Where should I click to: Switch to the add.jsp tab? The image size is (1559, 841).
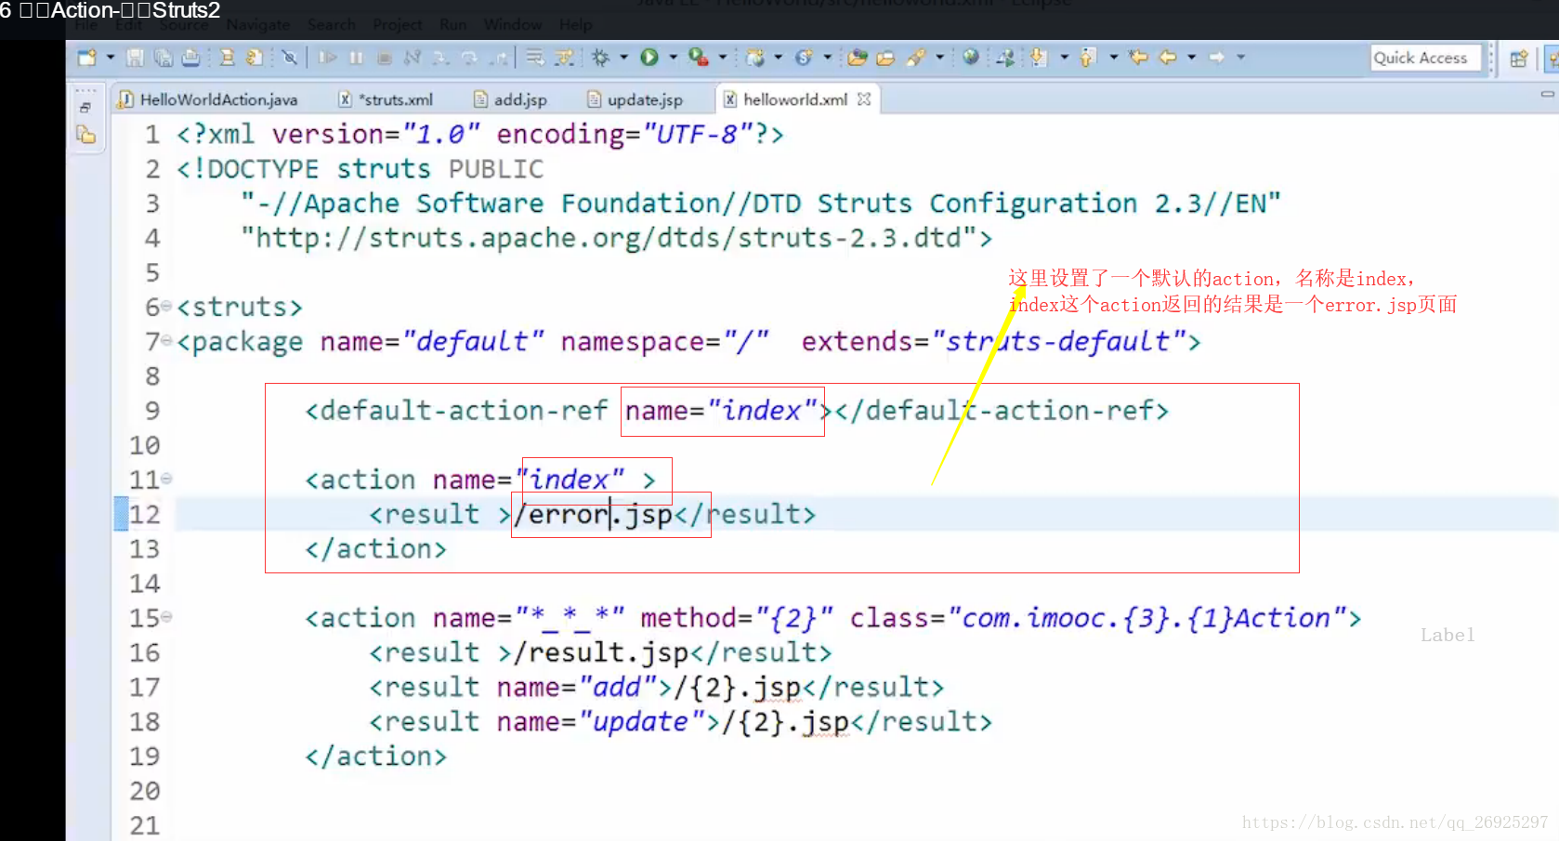(511, 99)
